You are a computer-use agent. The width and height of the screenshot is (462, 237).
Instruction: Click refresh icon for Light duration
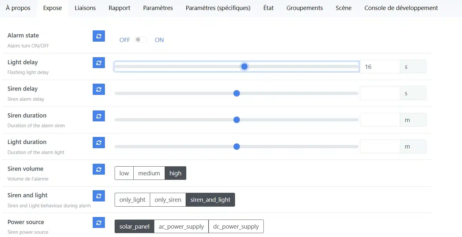coord(99,142)
